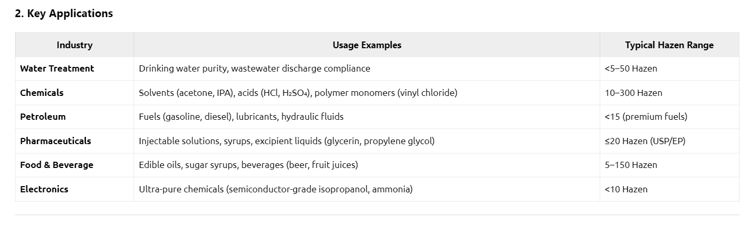Click the '2. Key Applications' heading
The image size is (751, 225).
click(64, 14)
